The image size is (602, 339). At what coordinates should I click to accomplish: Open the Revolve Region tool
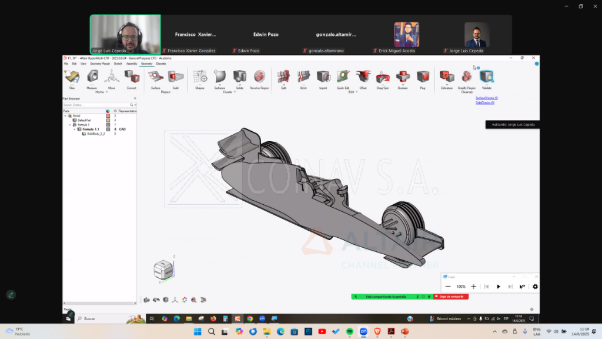[x=259, y=77]
